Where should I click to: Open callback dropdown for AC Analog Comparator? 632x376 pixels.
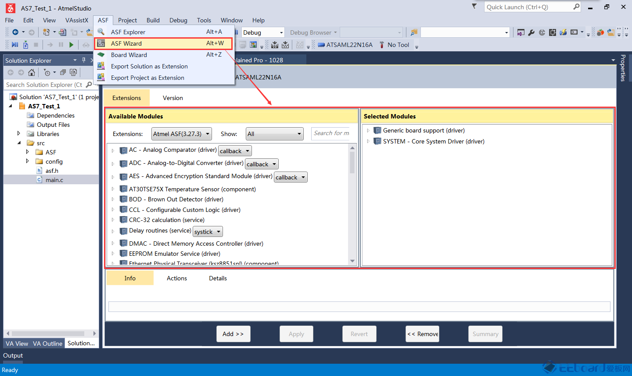click(x=235, y=151)
